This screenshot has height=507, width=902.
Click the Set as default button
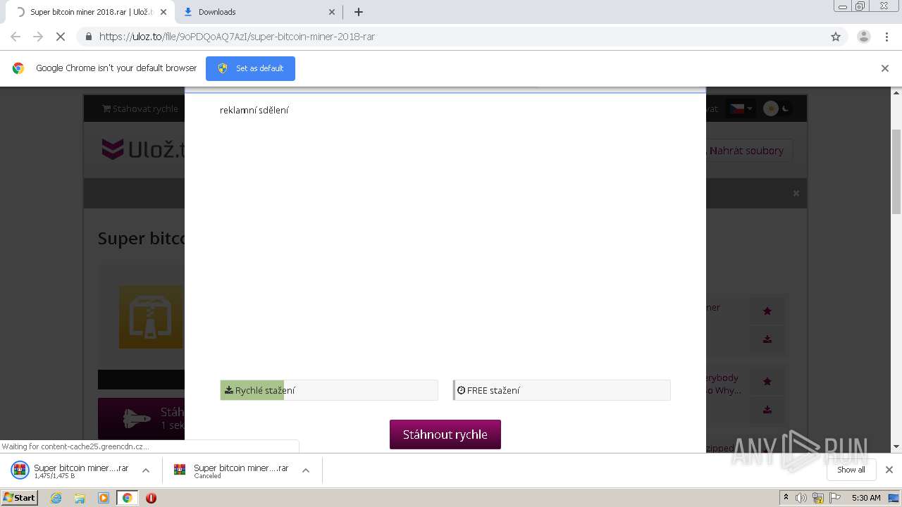coord(250,68)
